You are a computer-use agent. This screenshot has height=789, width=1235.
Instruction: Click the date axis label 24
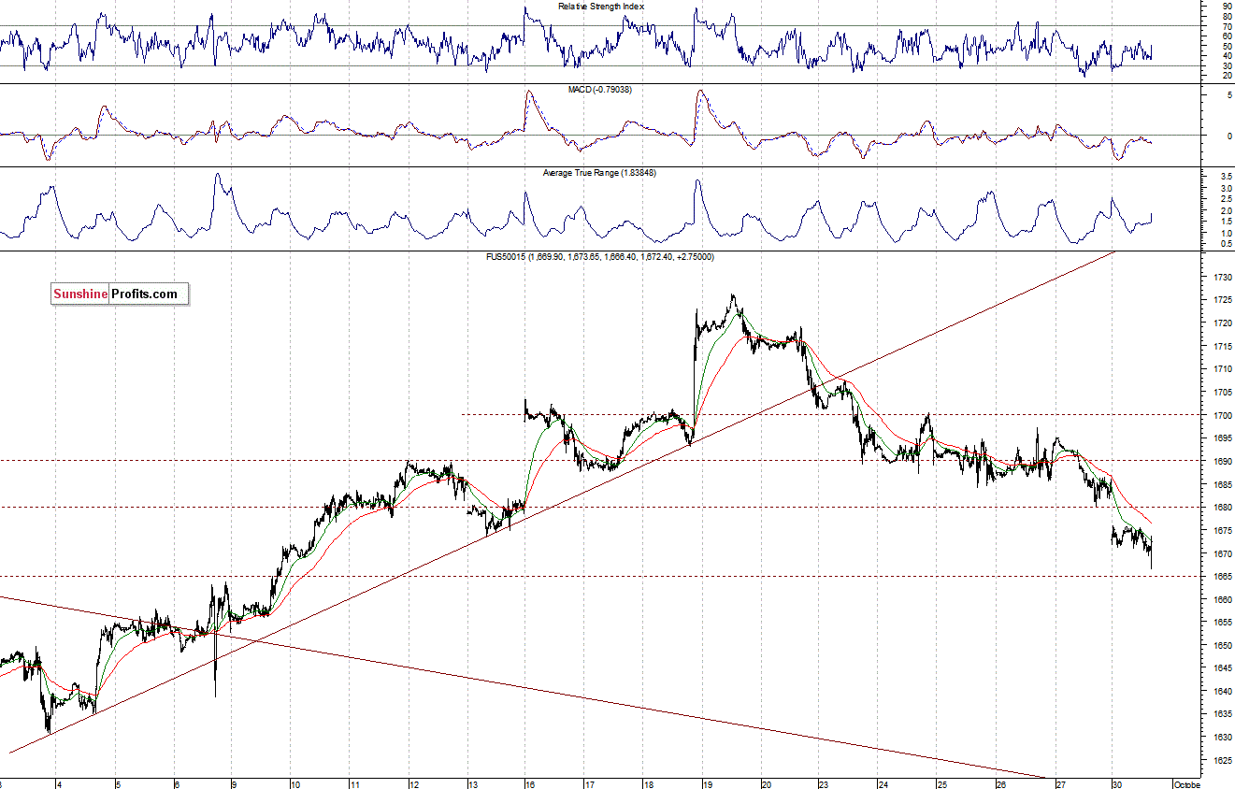[x=883, y=783]
